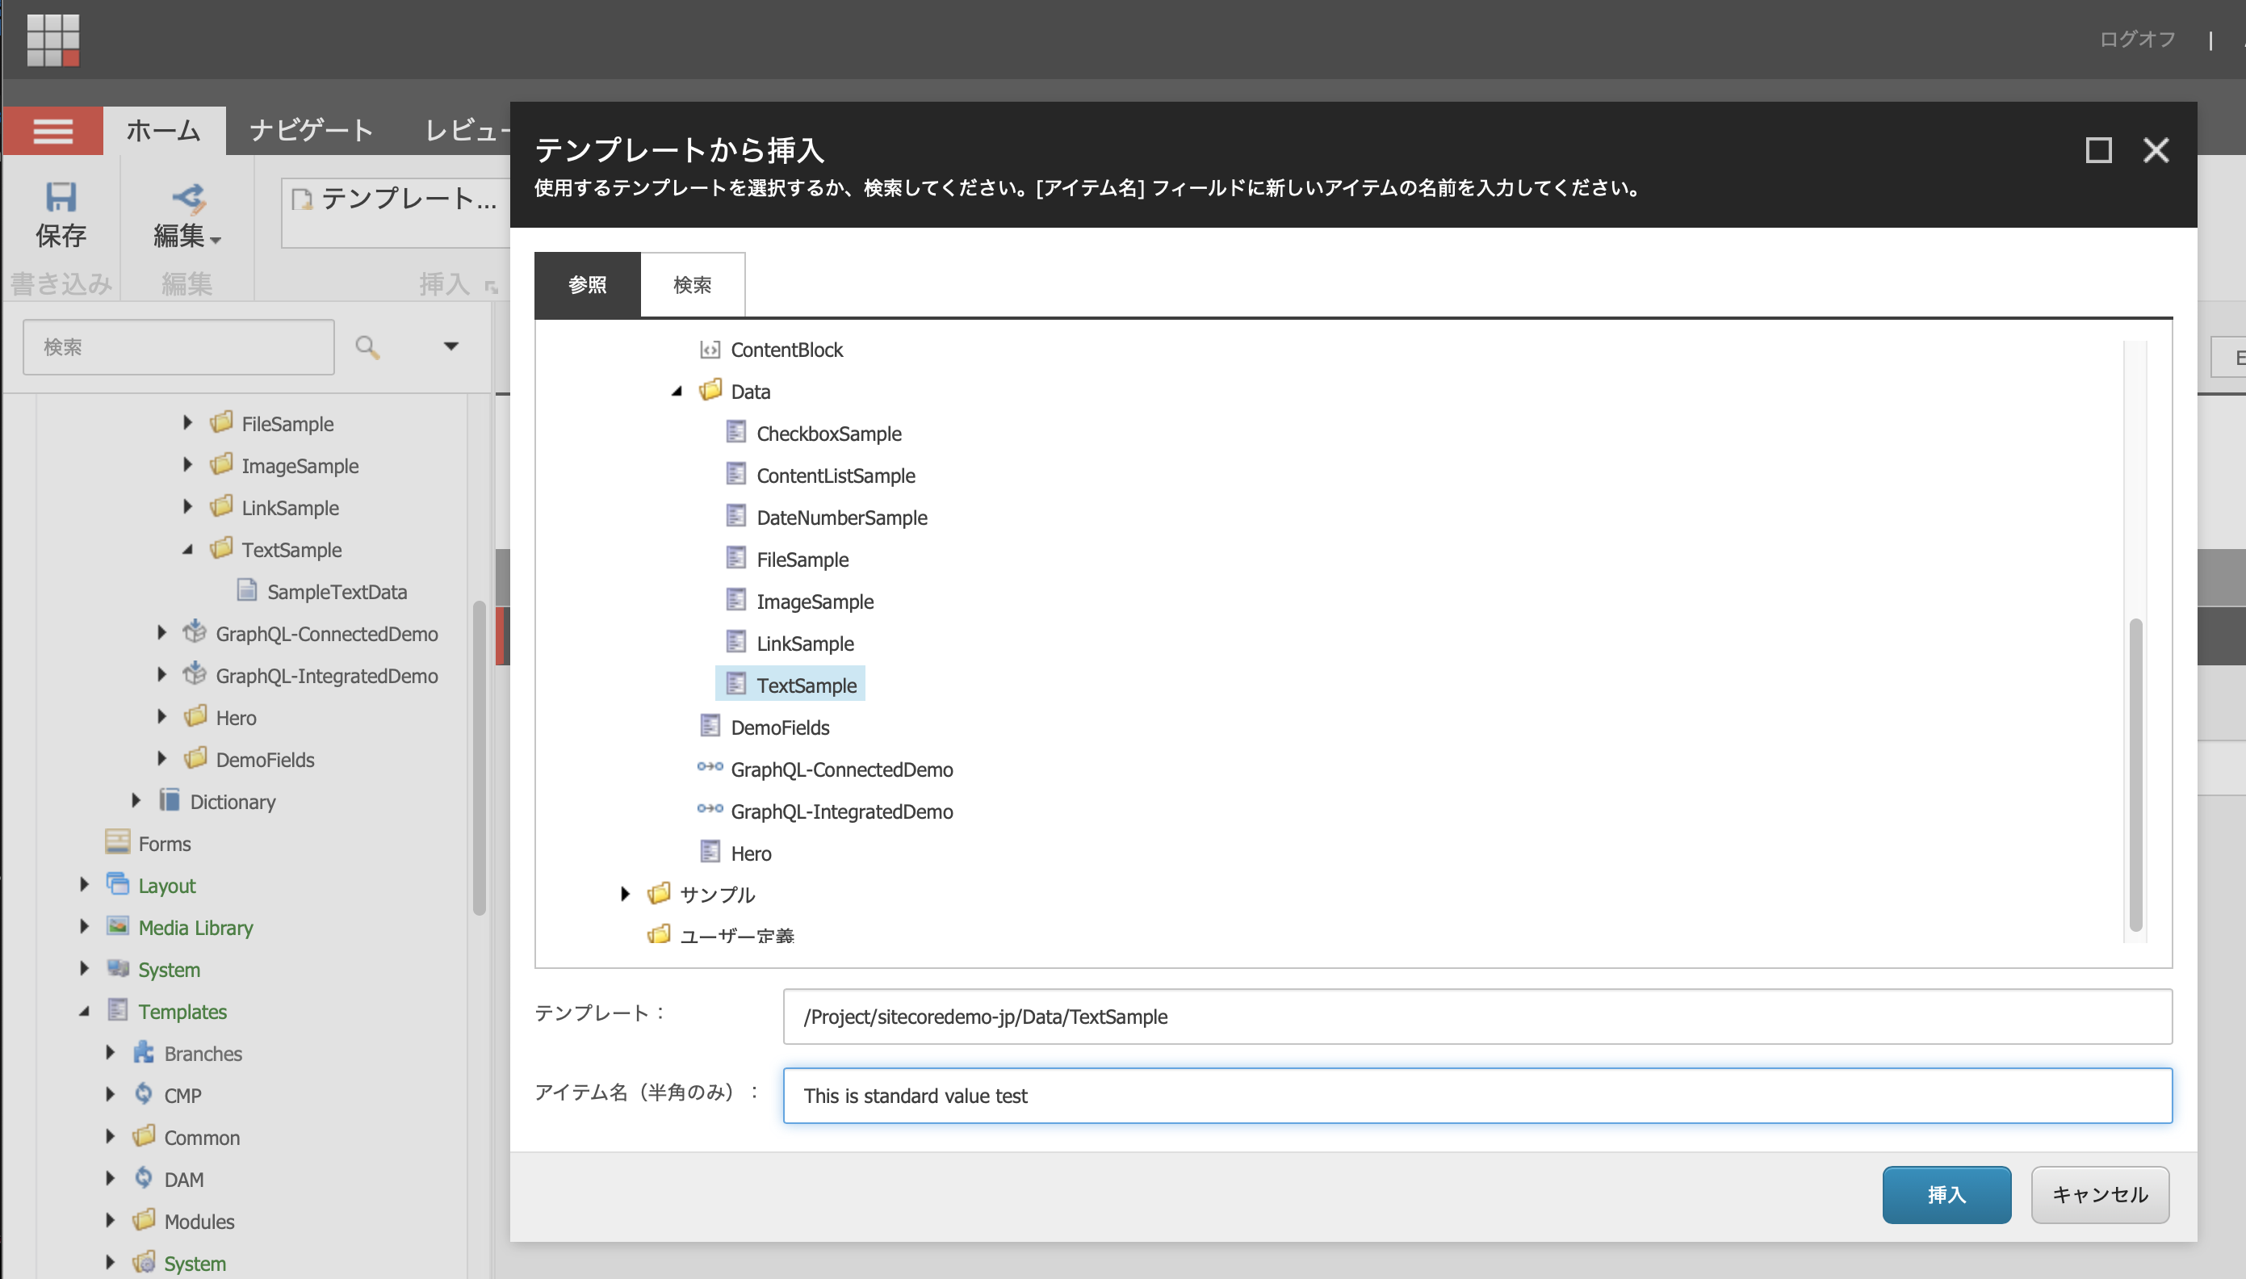Select ImageSample template in tree
The image size is (2246, 1279).
click(815, 600)
